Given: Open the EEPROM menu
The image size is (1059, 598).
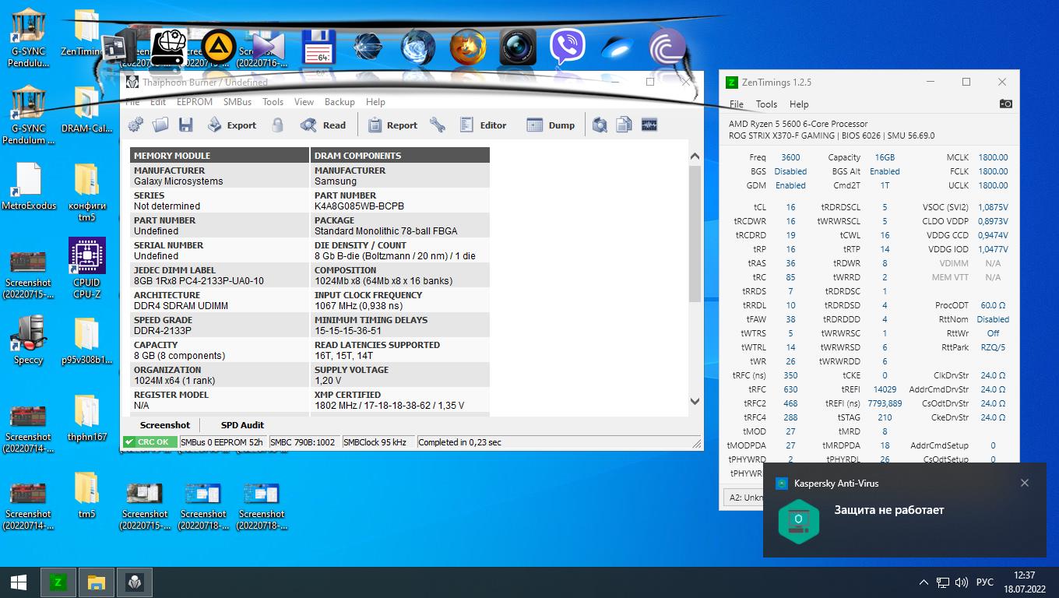Looking at the screenshot, I should (195, 102).
